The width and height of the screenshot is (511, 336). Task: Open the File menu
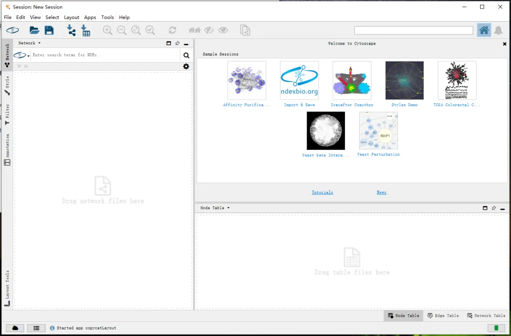[x=8, y=18]
